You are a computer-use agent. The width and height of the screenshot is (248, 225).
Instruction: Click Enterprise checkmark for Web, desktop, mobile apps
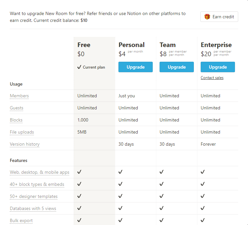pos(203,172)
